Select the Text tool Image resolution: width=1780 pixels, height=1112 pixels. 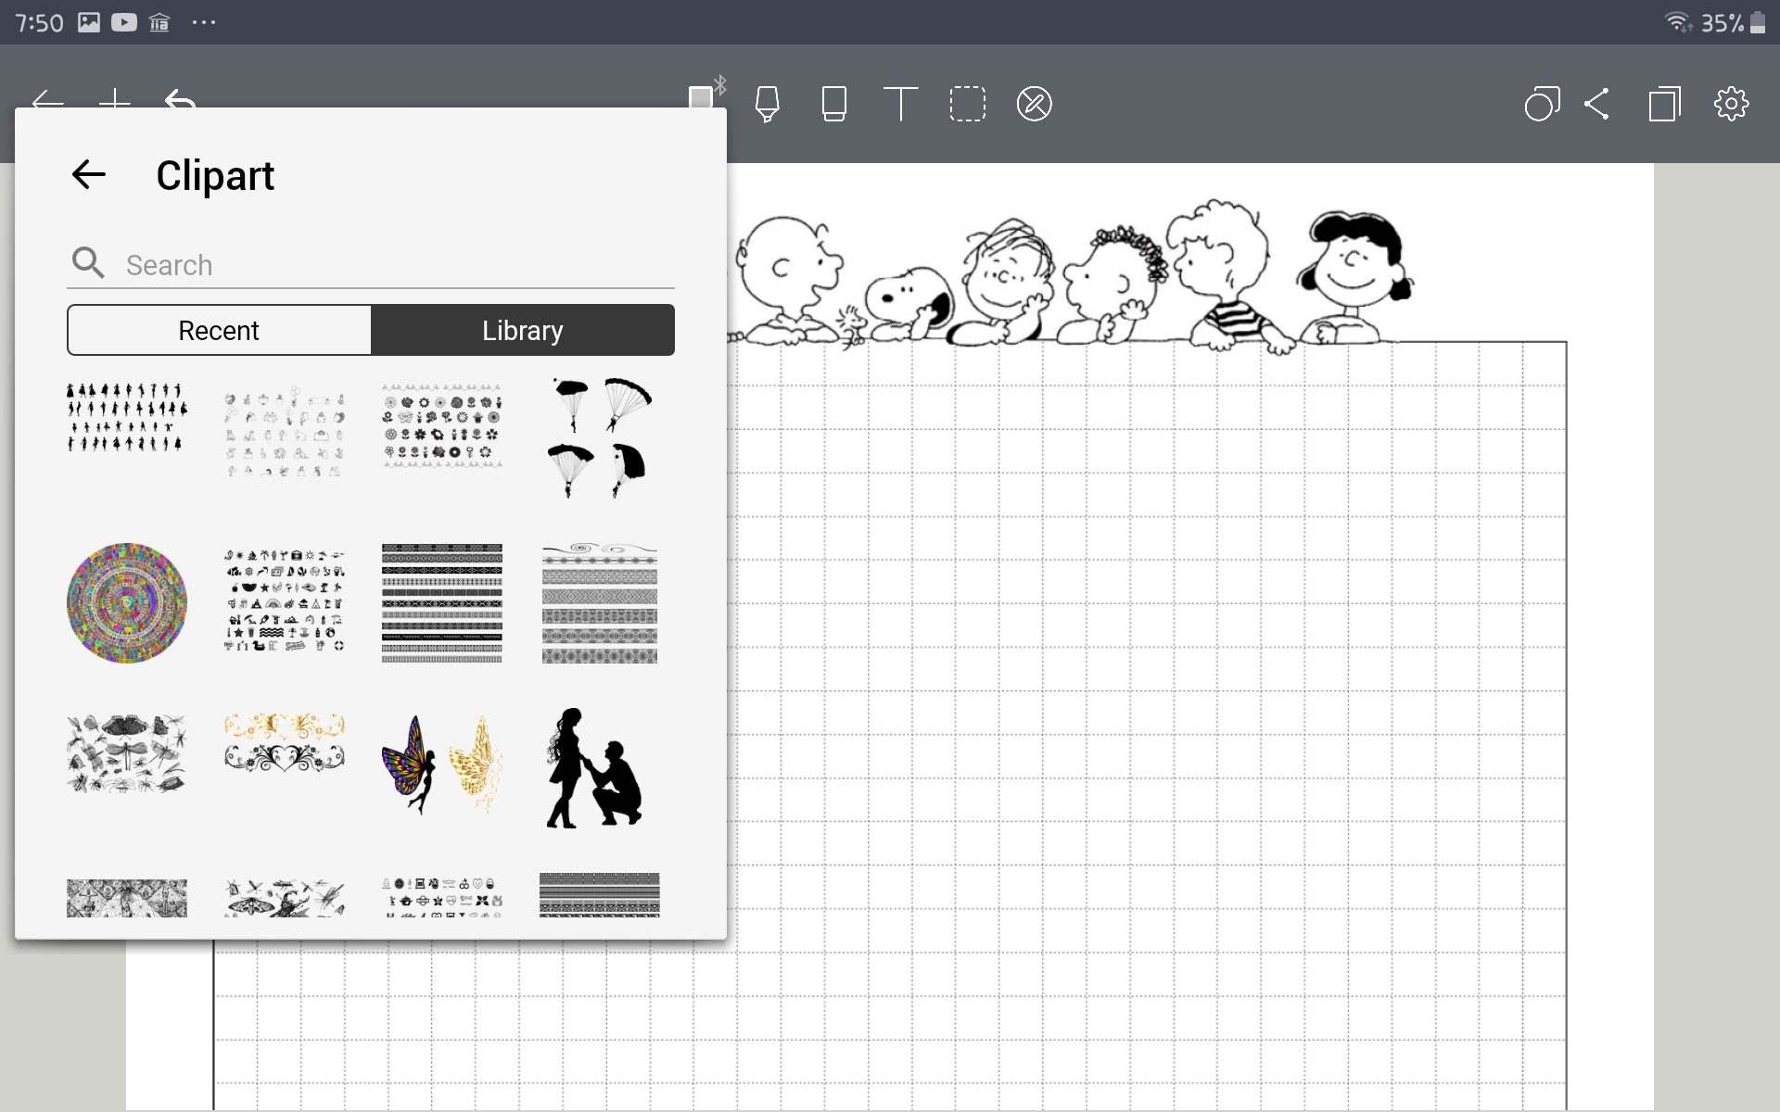point(900,104)
